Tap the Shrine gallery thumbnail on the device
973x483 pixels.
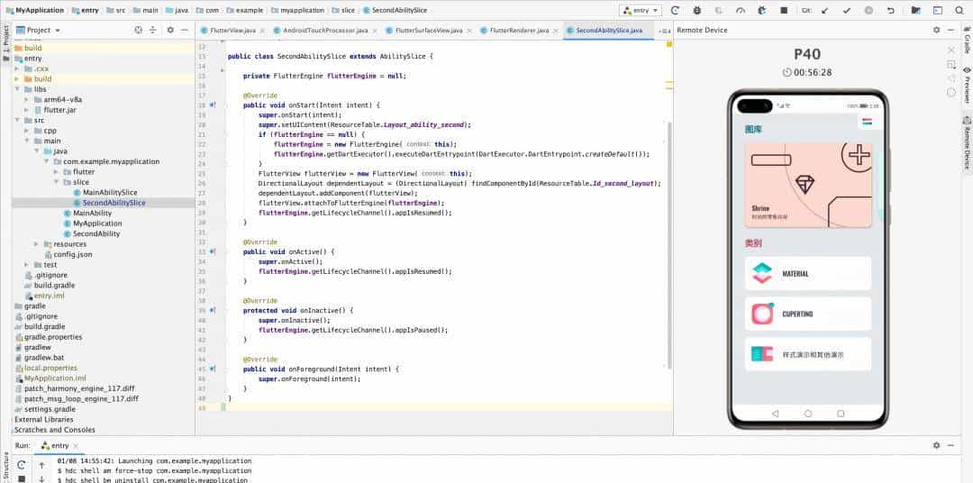(808, 184)
